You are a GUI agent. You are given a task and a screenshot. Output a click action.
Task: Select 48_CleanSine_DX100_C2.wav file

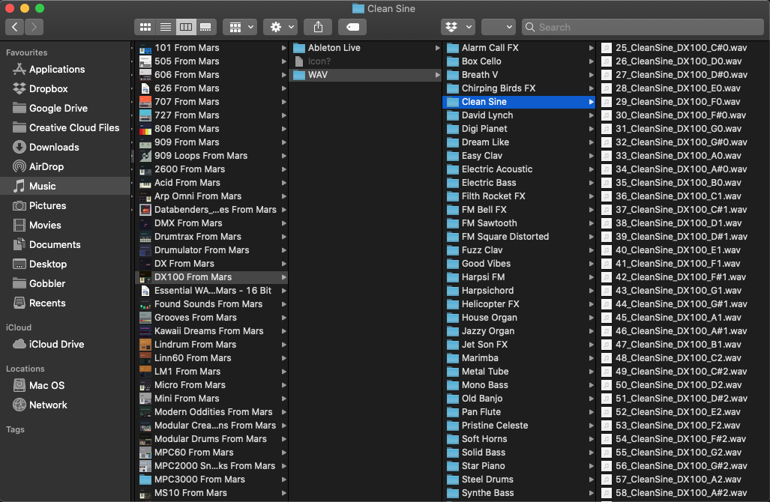(684, 358)
